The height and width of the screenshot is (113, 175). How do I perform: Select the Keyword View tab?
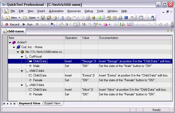(30, 103)
